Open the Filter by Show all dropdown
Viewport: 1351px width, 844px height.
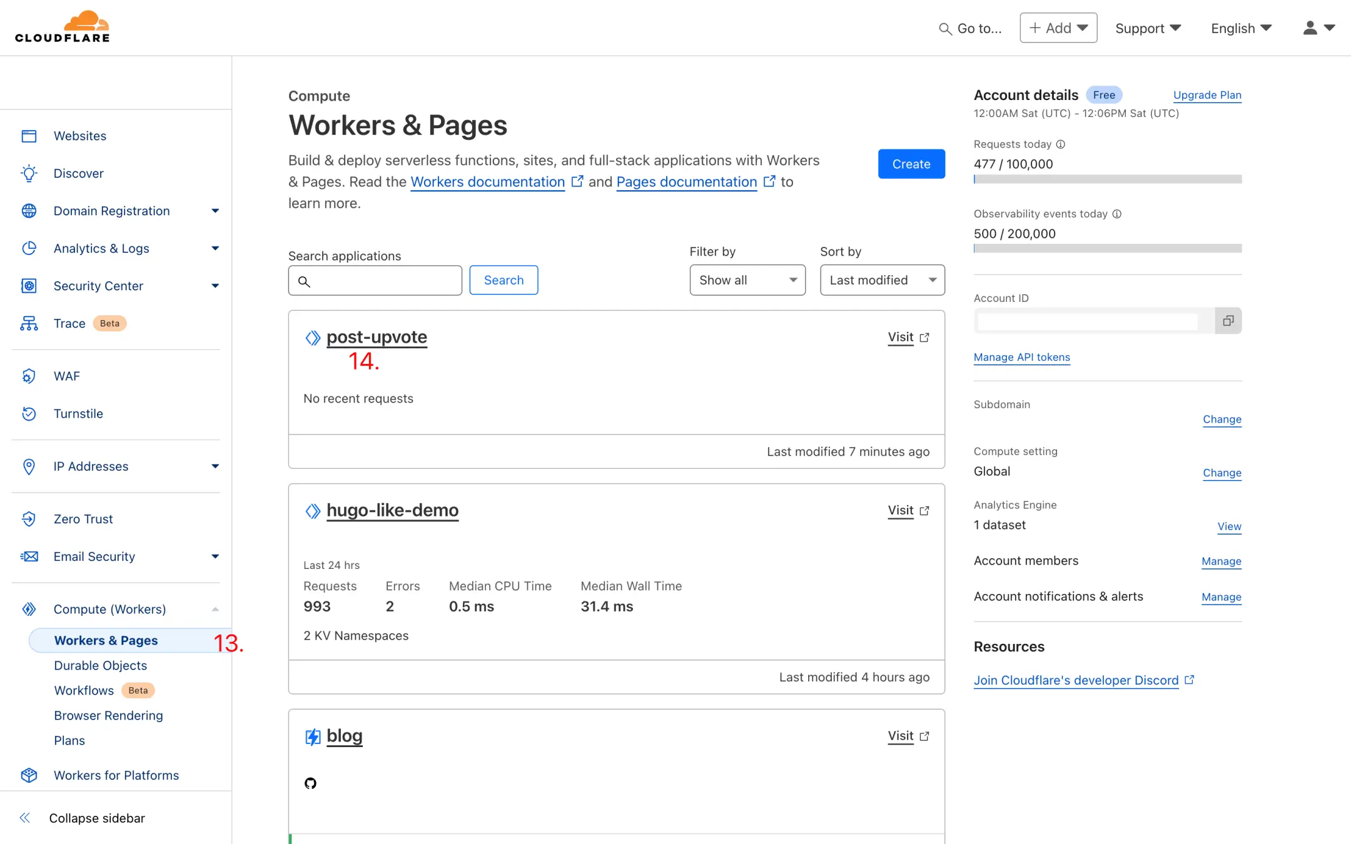click(x=747, y=280)
